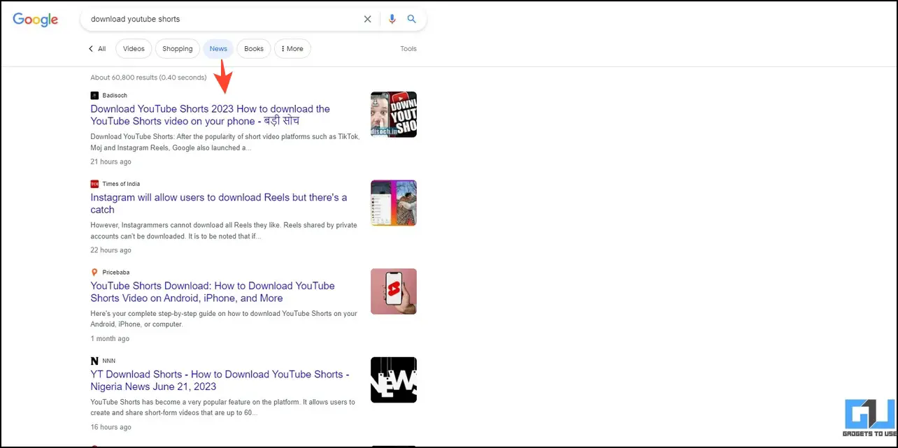
Task: Click the 'Times of India' source name
Action: tap(121, 185)
